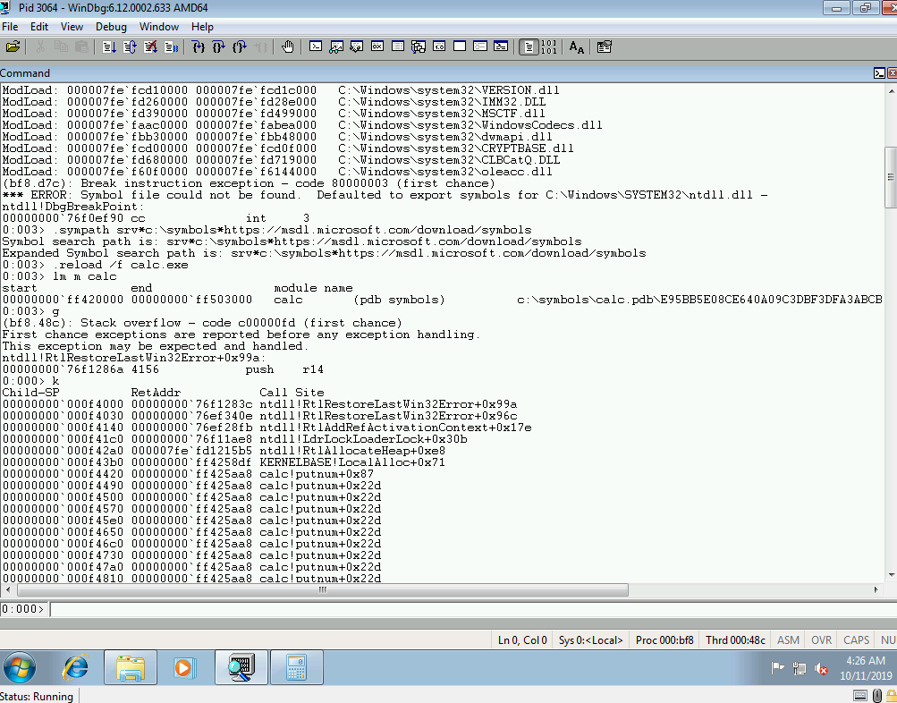Open the Font dialog toolbar icon
The width and height of the screenshot is (897, 703).
[x=576, y=47]
